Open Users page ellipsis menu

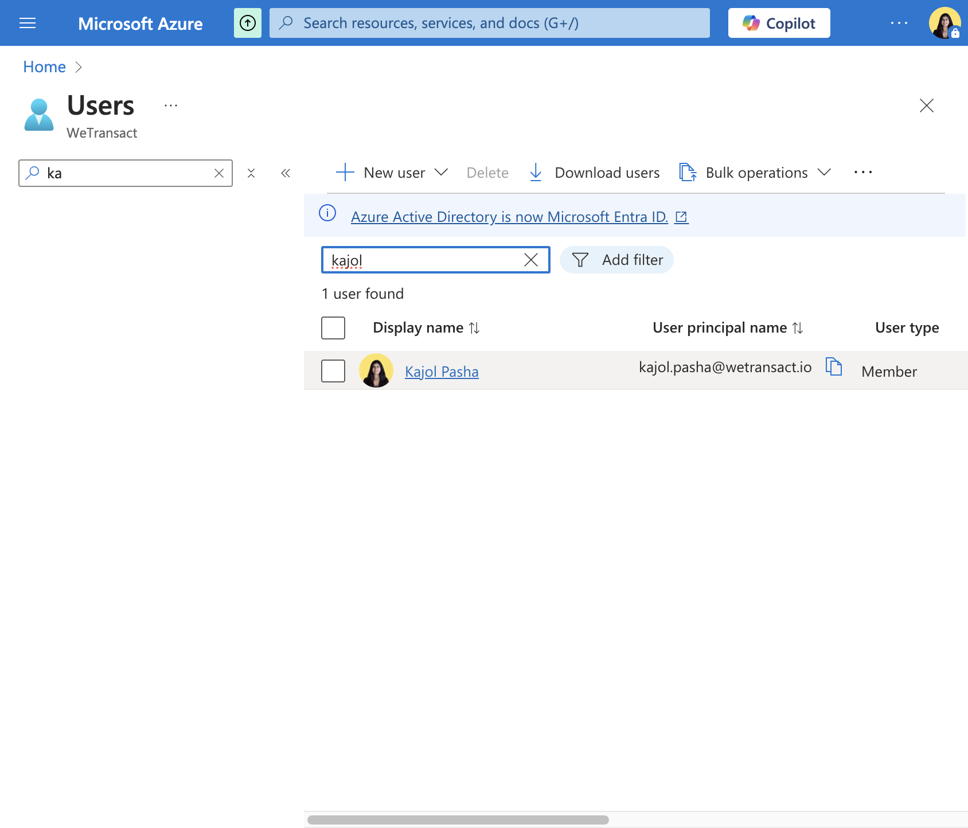tap(171, 106)
